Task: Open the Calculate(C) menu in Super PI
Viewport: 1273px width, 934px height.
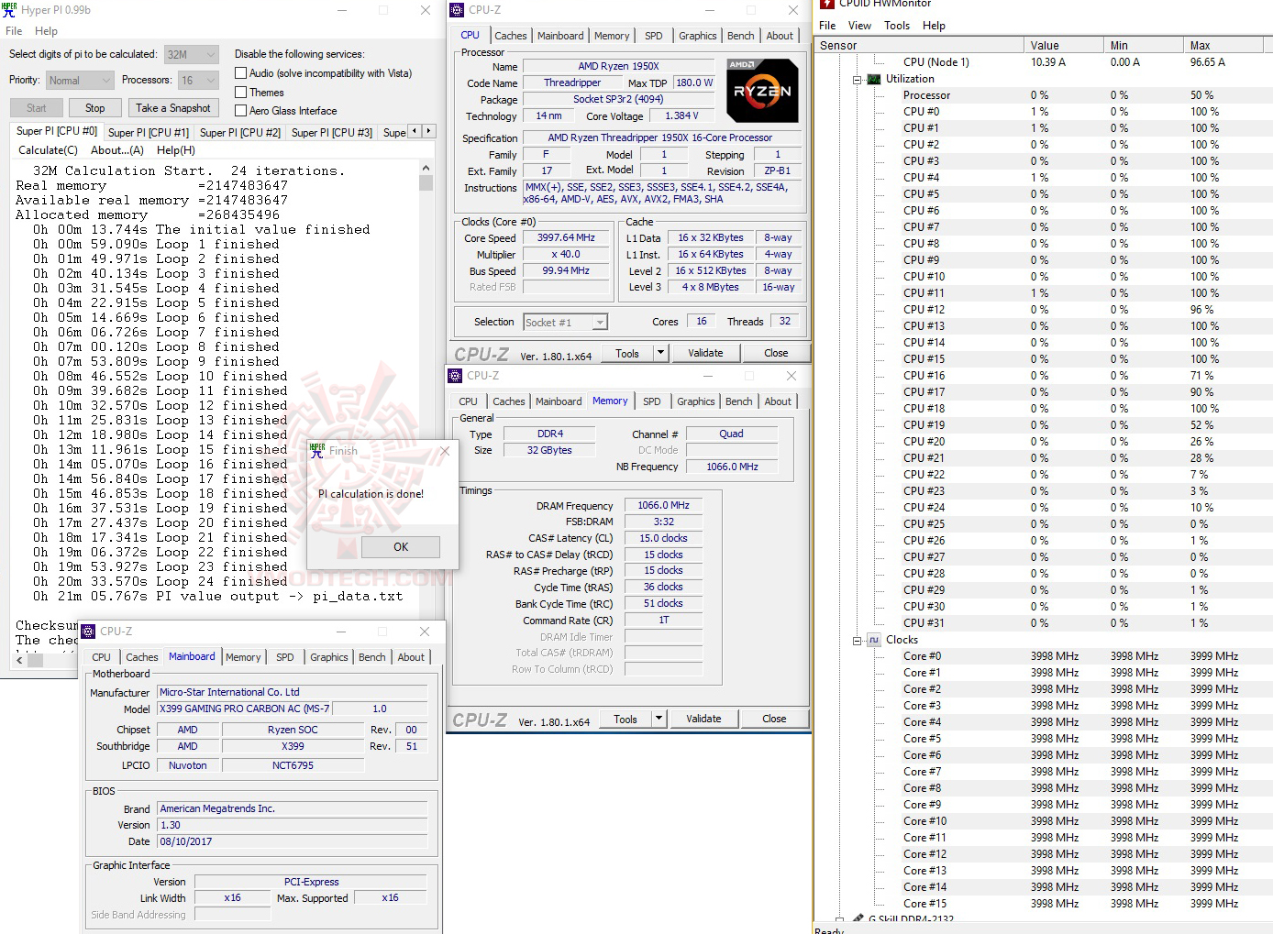Action: (x=48, y=150)
